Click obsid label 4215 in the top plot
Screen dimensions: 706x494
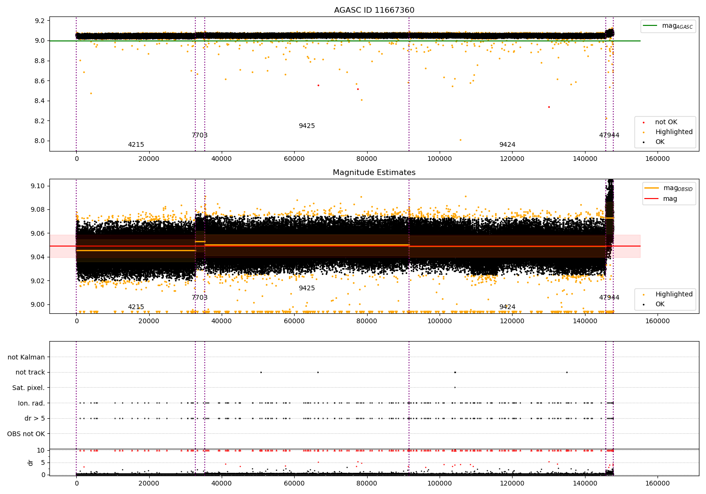[136, 145]
